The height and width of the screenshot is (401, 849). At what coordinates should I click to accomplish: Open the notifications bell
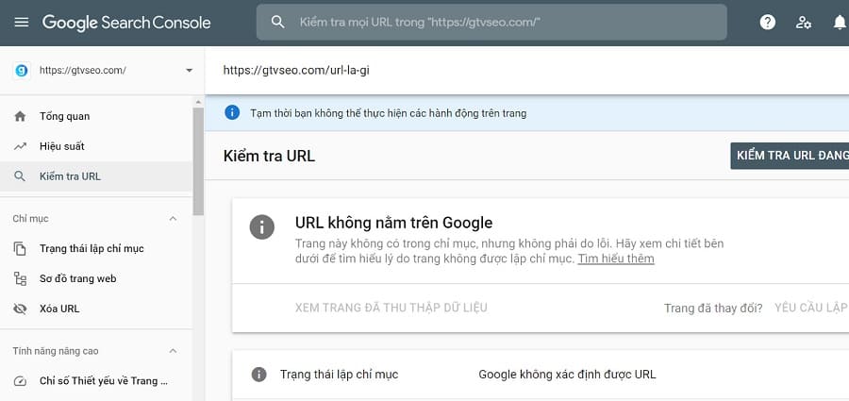[840, 23]
